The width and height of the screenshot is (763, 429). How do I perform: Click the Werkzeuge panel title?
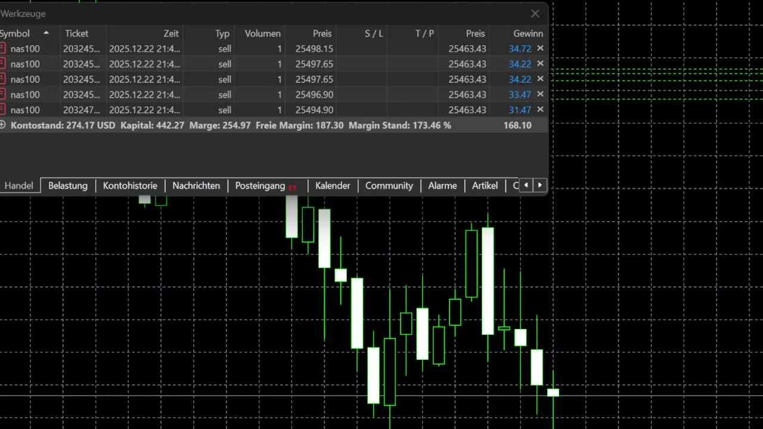(x=23, y=13)
